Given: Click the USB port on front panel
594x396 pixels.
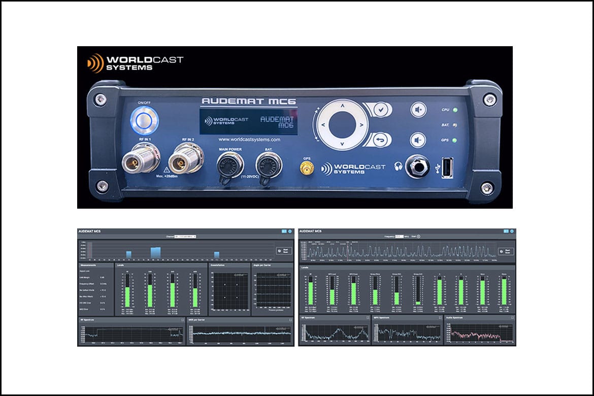Looking at the screenshot, I should click(447, 168).
